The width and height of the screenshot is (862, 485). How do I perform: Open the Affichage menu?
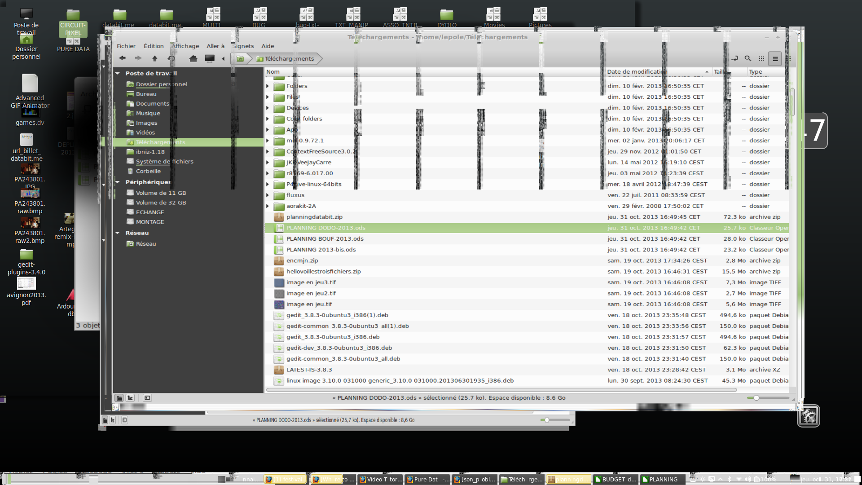click(185, 46)
